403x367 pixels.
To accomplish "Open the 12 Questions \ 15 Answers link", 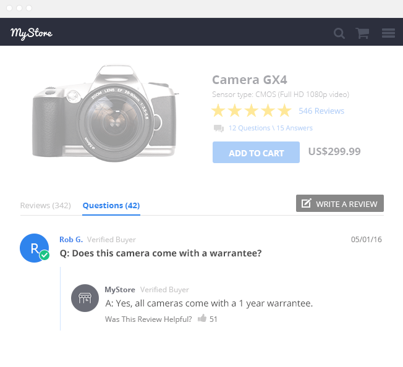I will [x=270, y=128].
